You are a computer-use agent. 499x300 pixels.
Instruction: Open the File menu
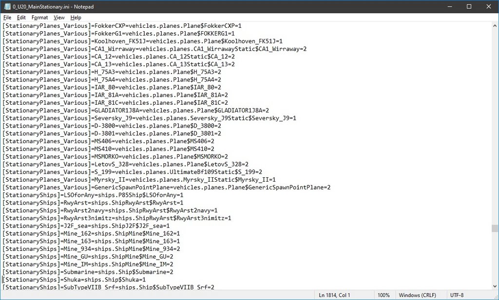7,18
